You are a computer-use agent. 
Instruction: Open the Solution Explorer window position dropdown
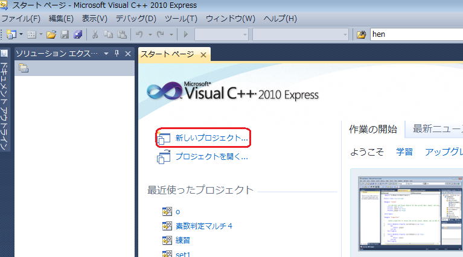click(106, 54)
